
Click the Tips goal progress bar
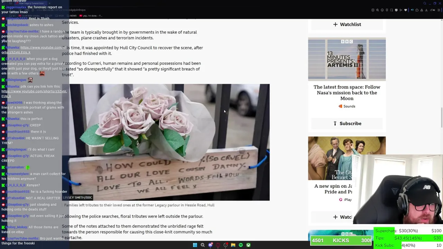pyautogui.click(x=408, y=238)
